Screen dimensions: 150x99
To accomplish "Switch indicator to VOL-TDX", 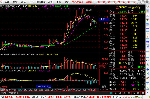I will 77,90.
